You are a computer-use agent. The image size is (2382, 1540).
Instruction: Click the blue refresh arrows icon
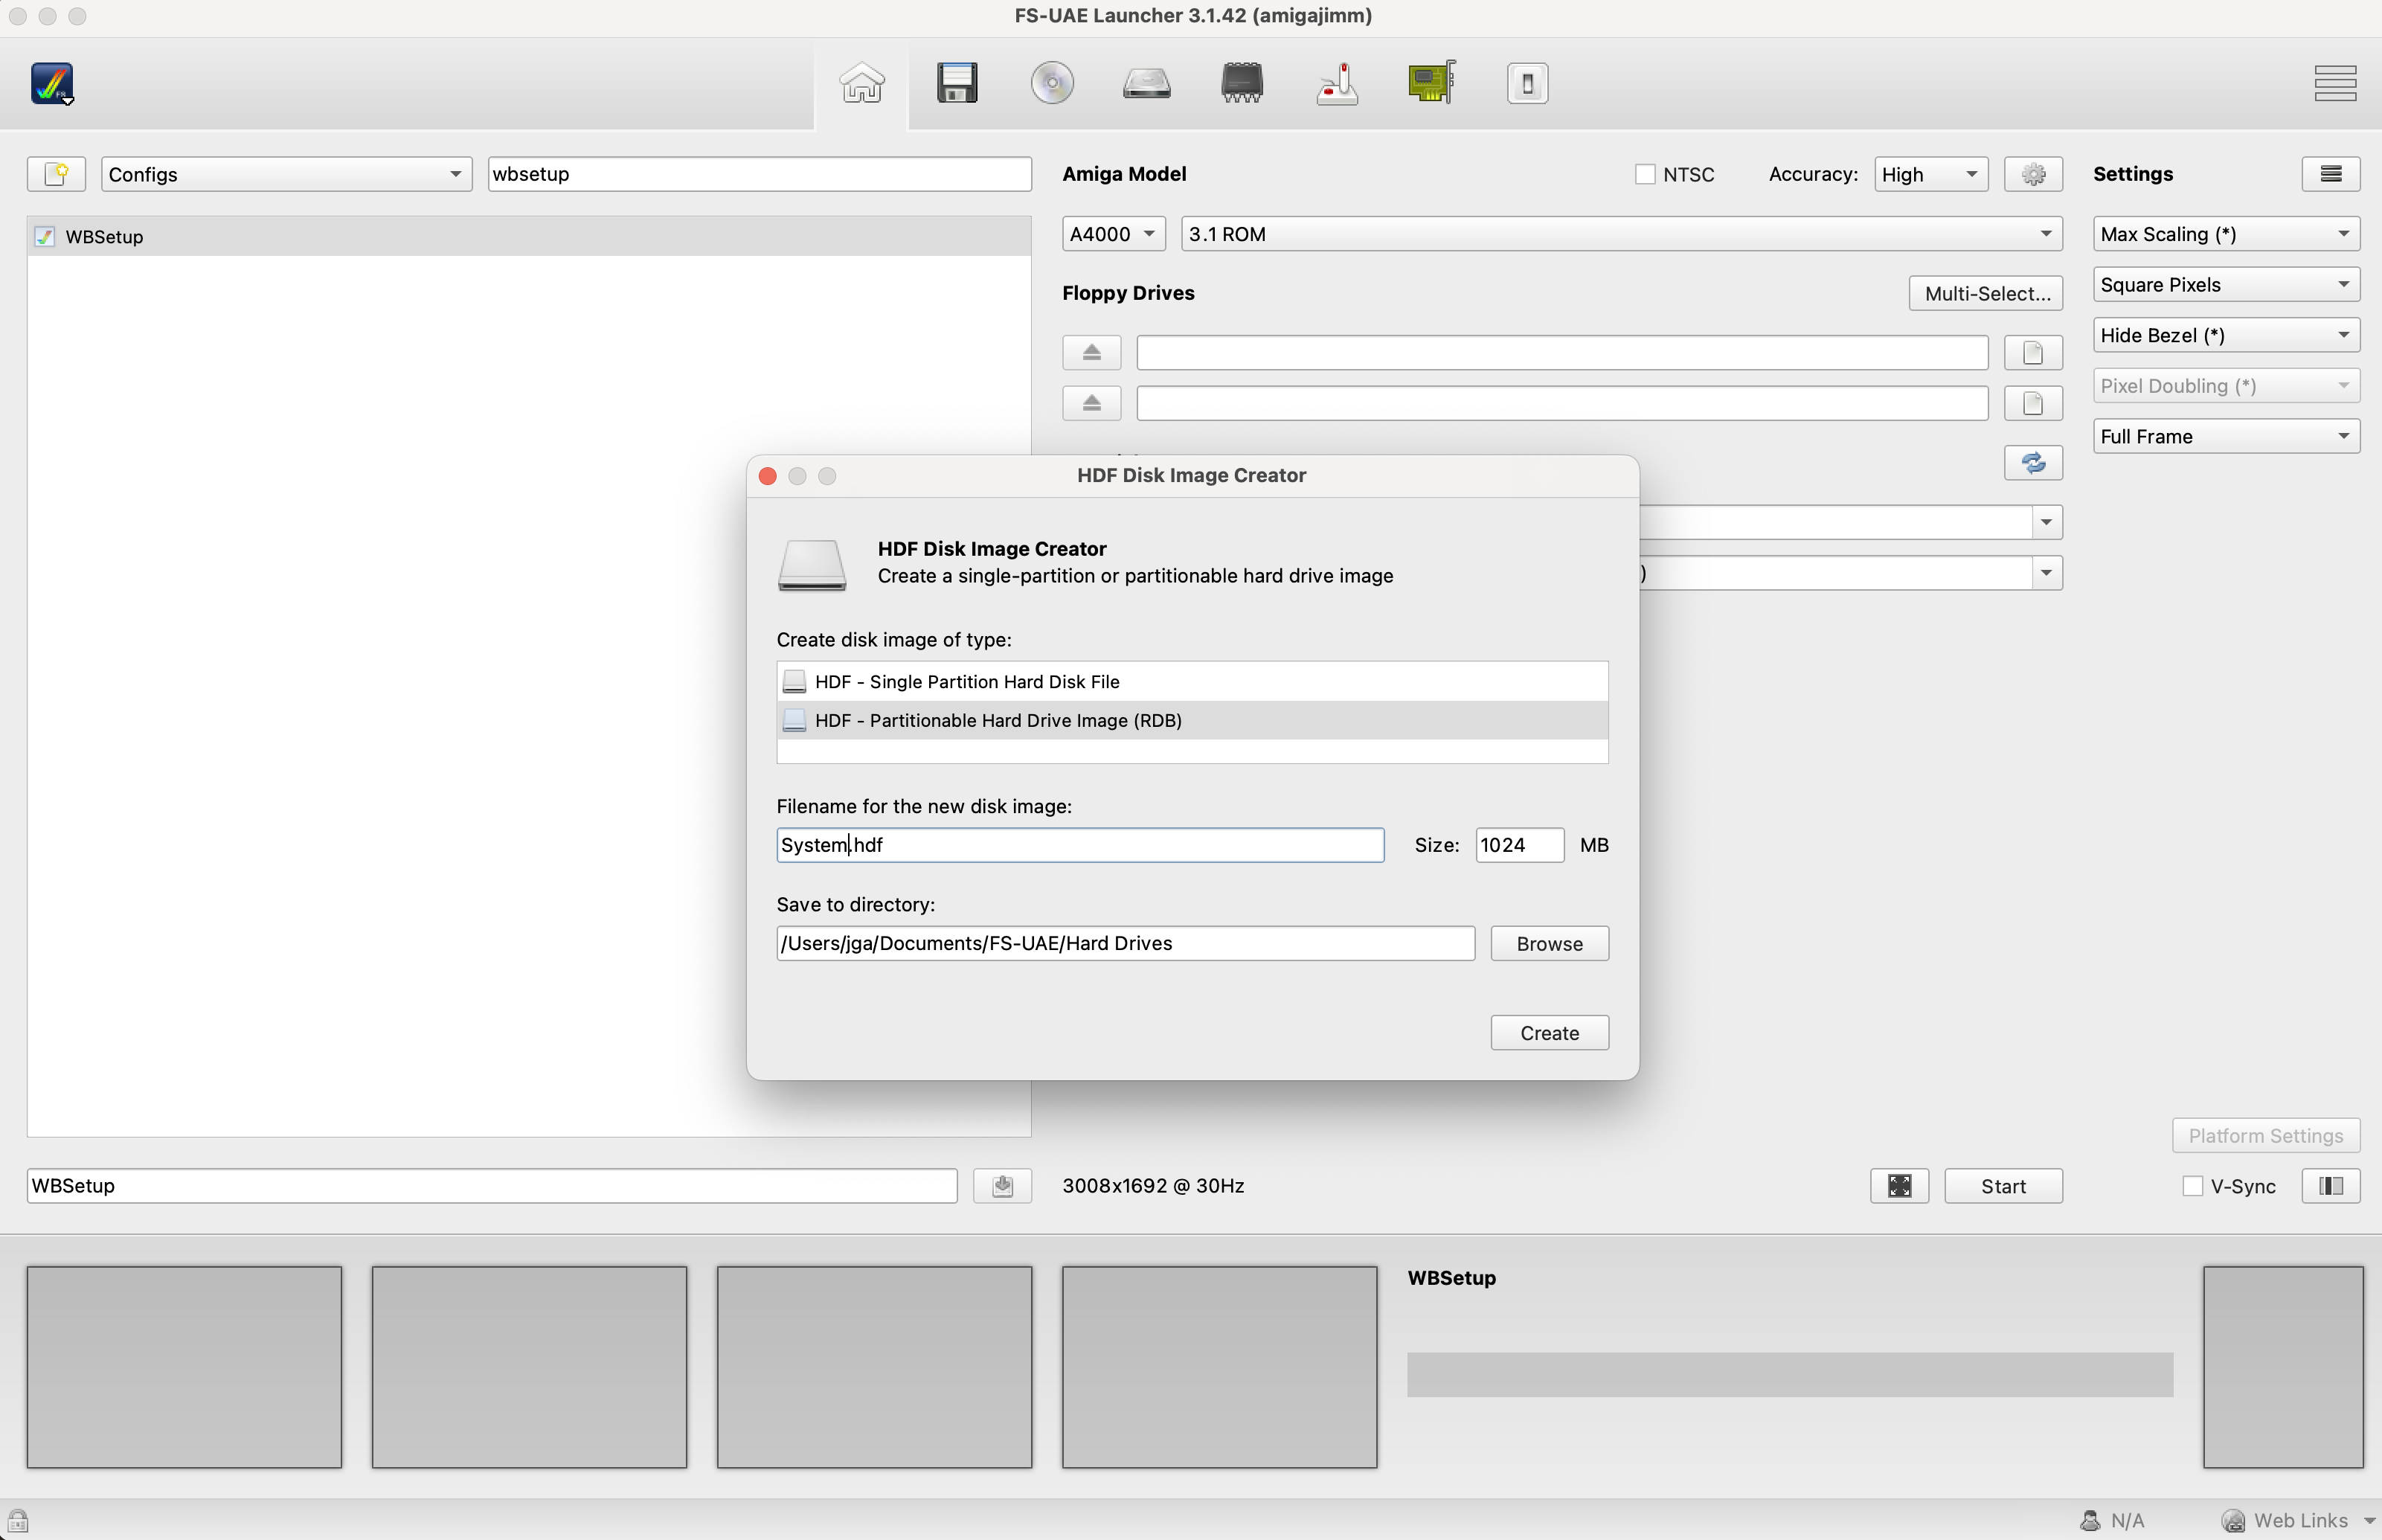(2032, 463)
